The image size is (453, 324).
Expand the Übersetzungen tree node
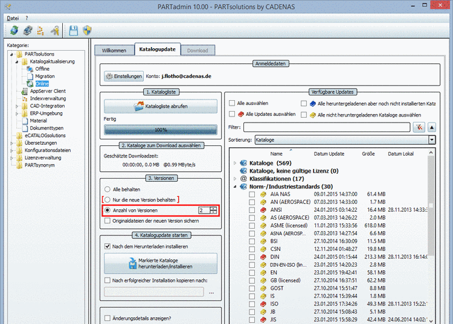(x=11, y=143)
